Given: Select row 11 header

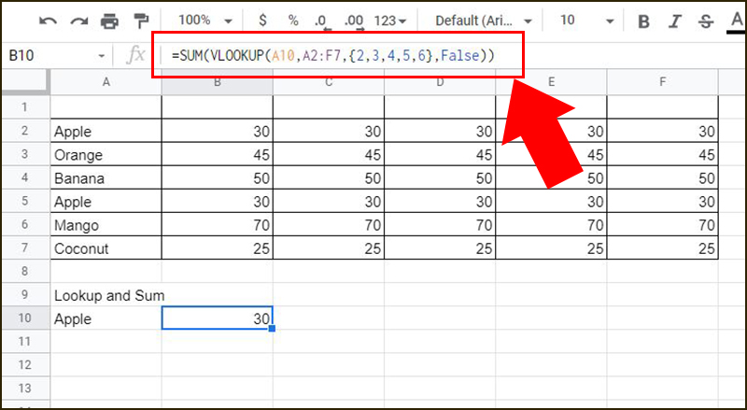Looking at the screenshot, I should pos(26,341).
